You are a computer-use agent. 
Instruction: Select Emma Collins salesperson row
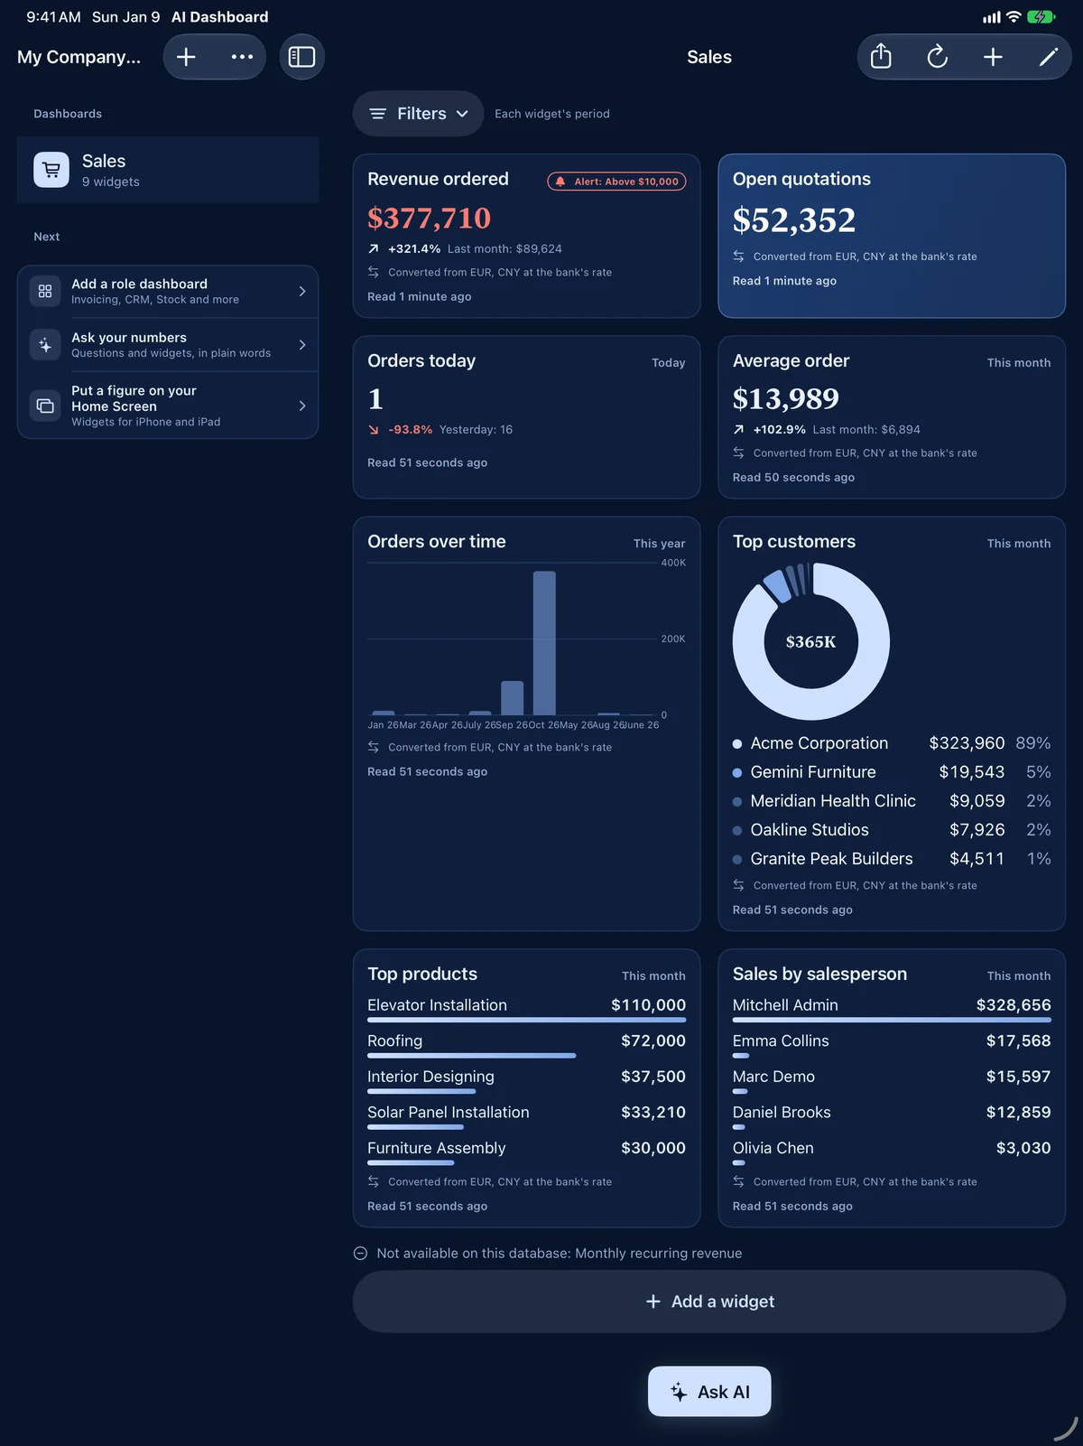click(892, 1044)
